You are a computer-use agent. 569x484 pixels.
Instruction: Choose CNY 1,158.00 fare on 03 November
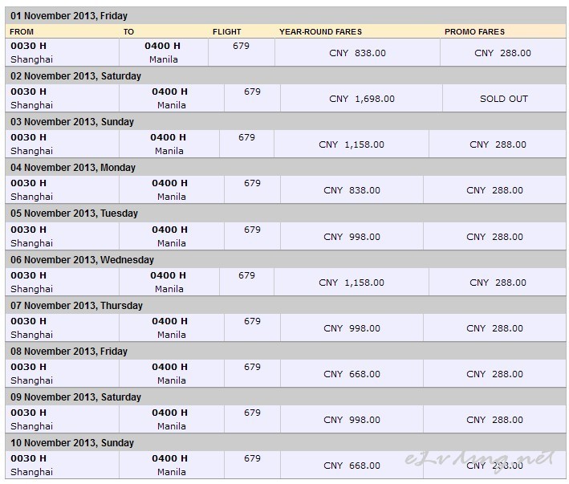352,144
